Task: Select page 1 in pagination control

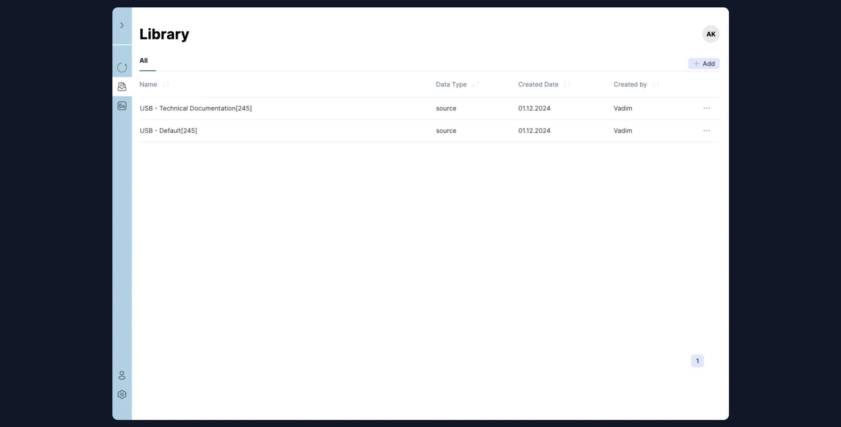Action: pos(697,360)
